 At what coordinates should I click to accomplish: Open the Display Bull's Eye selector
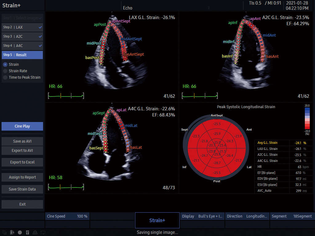(x=202, y=216)
